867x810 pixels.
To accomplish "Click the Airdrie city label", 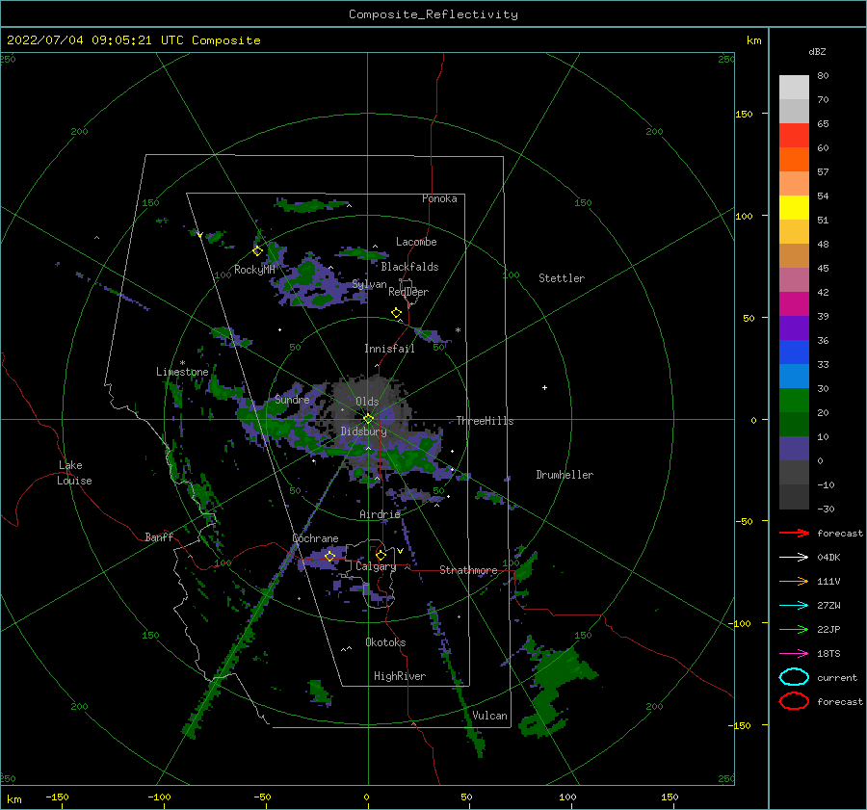I will click(380, 514).
